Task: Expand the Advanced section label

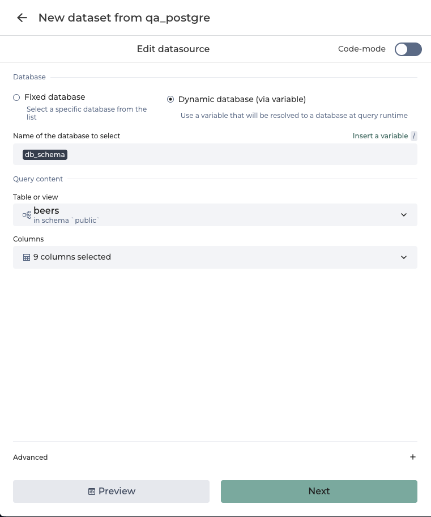Action: [x=31, y=457]
